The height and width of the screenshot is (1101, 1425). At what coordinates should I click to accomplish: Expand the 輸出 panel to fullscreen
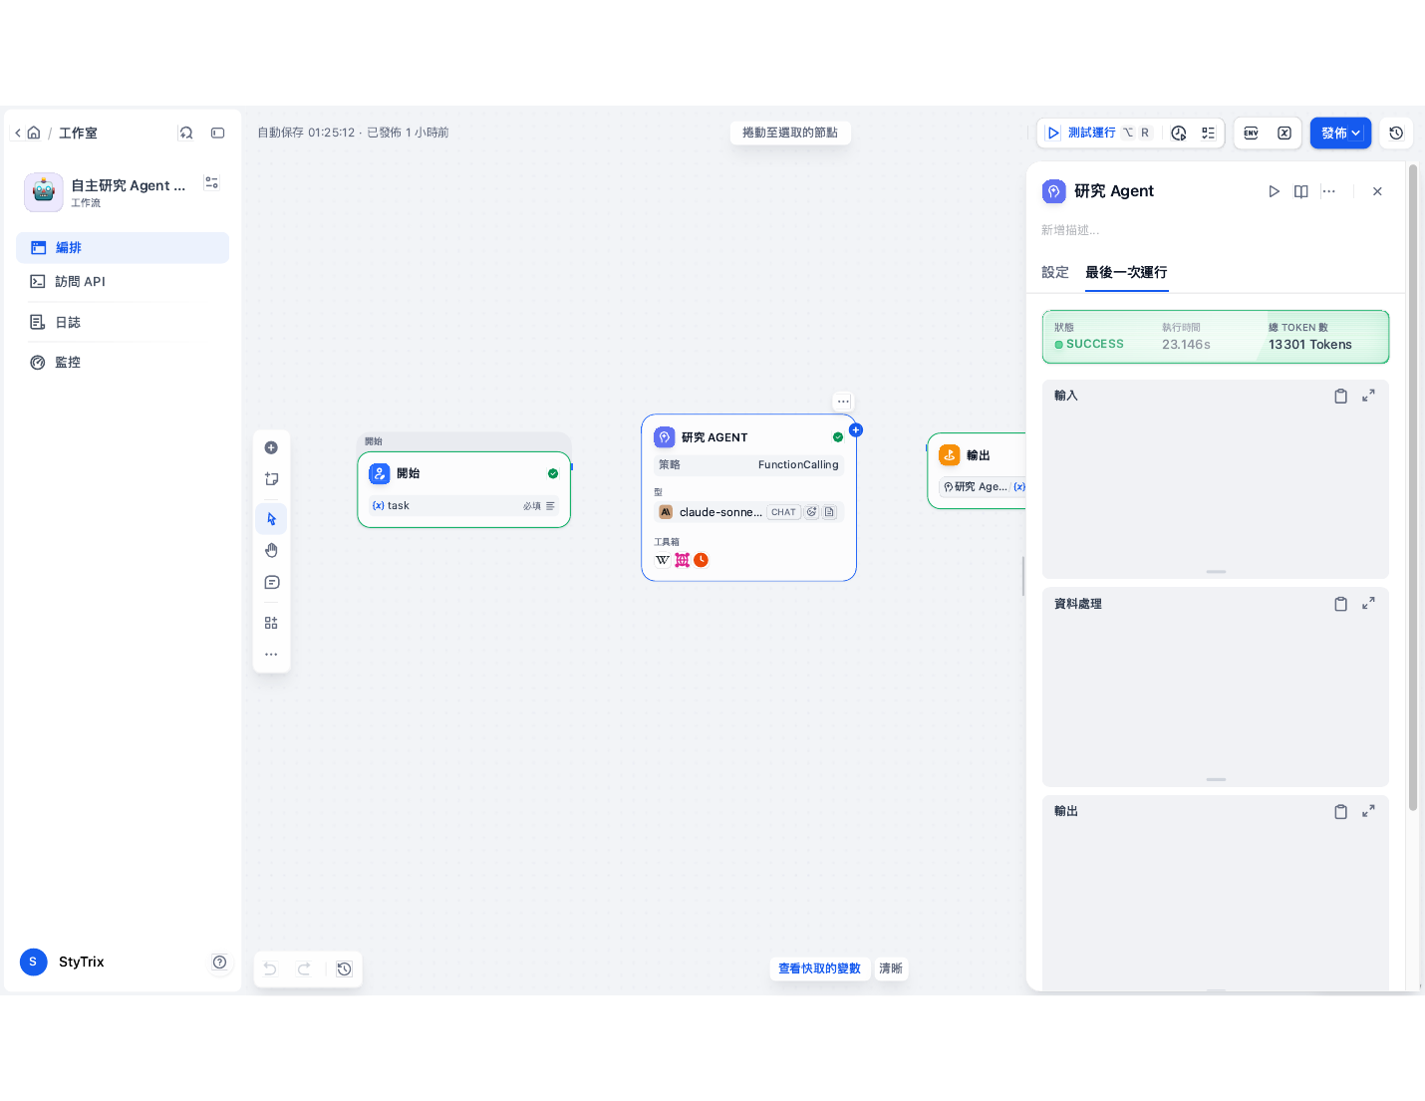1368,811
